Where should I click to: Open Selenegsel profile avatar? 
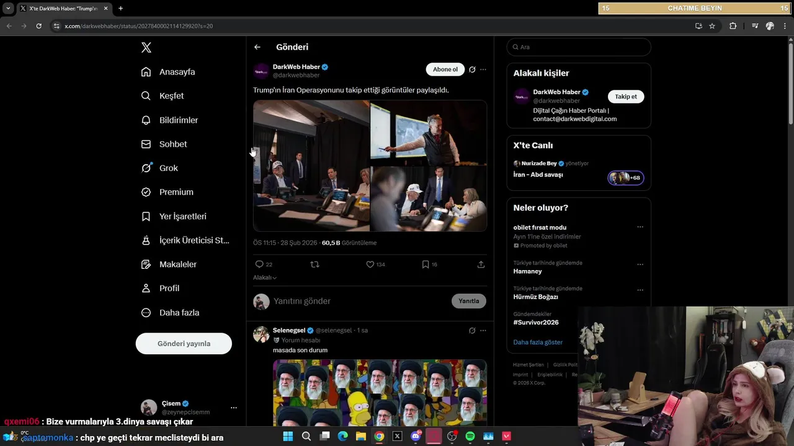261,334
